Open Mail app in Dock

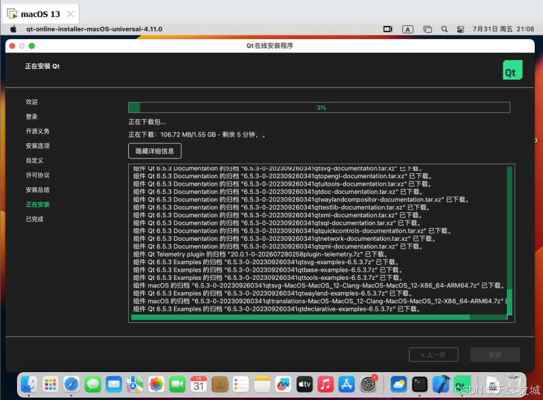[114, 384]
